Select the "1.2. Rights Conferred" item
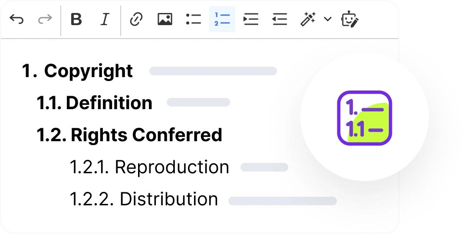This screenshot has width=474, height=243. (129, 135)
